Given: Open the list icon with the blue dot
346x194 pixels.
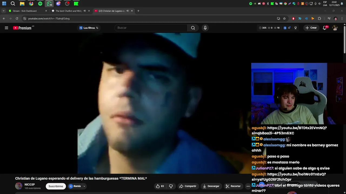Looking at the screenshot, I should 289,28.
